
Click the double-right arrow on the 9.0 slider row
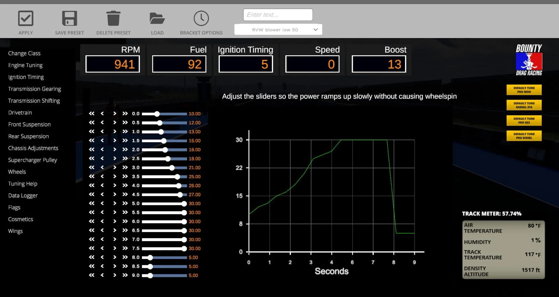click(x=125, y=275)
